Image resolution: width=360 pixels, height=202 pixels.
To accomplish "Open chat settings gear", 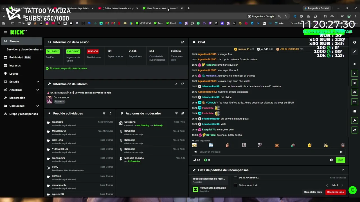I will 331,160.
